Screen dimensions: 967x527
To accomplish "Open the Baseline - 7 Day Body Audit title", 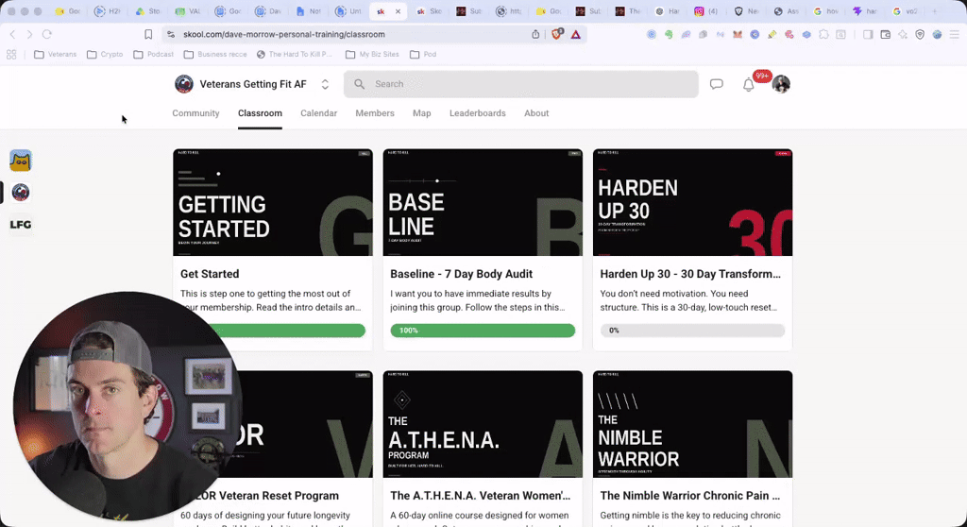I will (461, 274).
